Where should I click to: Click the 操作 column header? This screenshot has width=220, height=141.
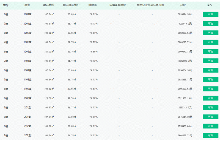point(209,5)
